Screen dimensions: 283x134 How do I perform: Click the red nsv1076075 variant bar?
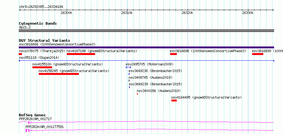[x=20, y=54]
